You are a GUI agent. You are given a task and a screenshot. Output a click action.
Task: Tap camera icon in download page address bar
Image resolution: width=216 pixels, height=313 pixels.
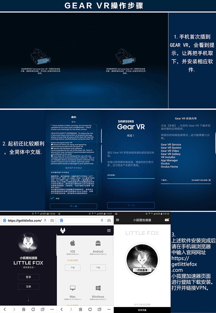pos(109,221)
